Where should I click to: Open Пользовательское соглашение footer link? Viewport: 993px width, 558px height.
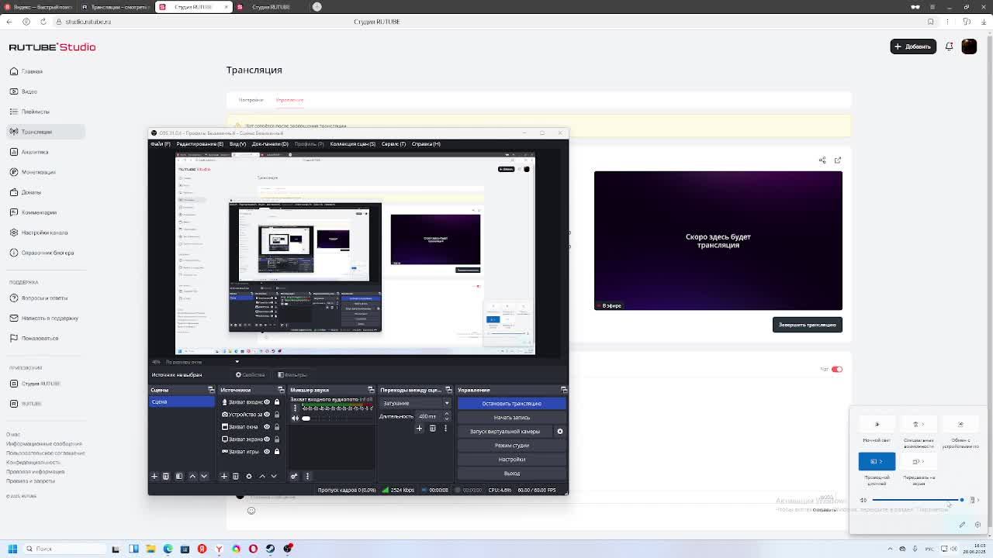click(45, 453)
